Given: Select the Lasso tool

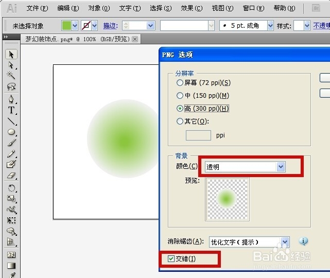Looking at the screenshot, I should 11,86.
